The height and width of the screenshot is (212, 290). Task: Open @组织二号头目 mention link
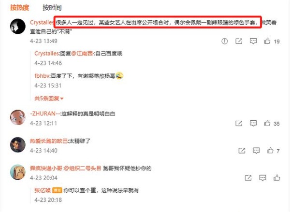[82, 169]
